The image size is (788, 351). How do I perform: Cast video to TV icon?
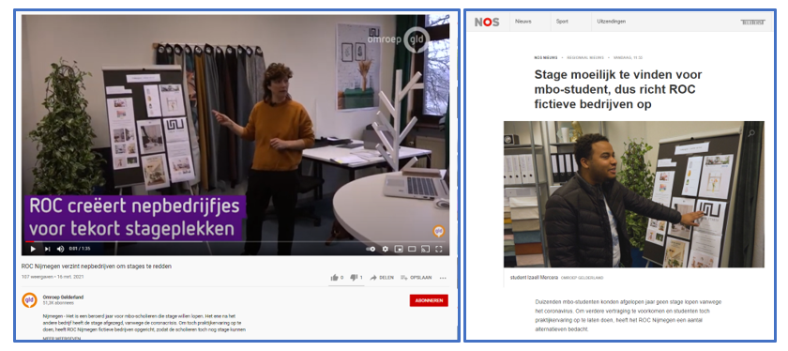[x=425, y=249]
